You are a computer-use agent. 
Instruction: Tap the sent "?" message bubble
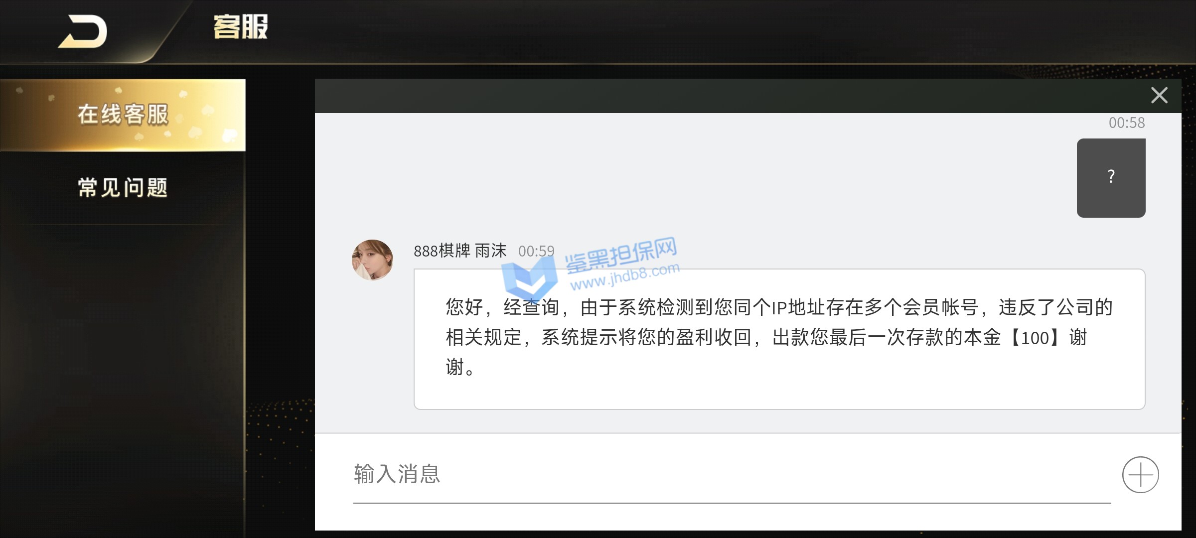pyautogui.click(x=1111, y=178)
